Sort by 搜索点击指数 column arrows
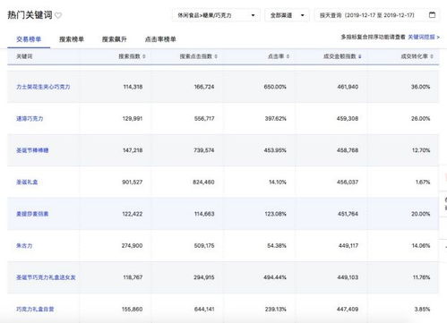 [216, 56]
